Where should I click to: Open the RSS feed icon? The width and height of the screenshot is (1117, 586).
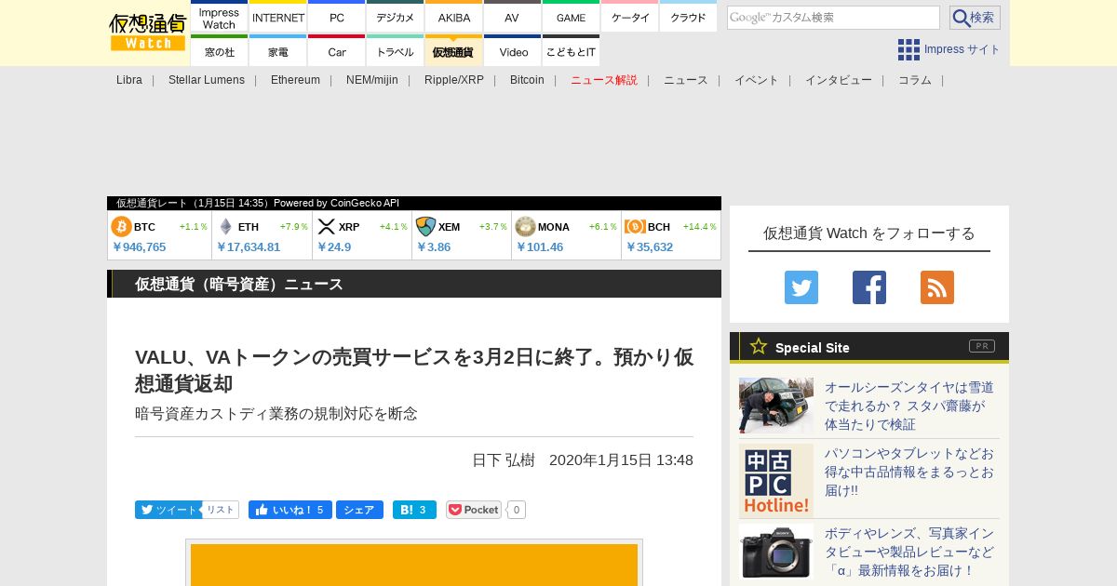coord(937,287)
